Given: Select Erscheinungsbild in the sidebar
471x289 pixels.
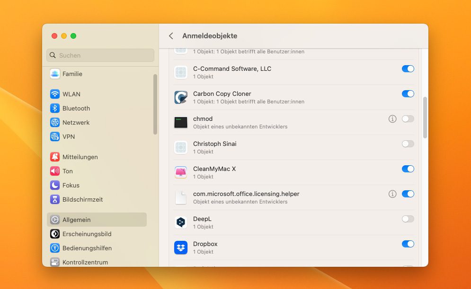Looking at the screenshot, I should (x=97, y=234).
